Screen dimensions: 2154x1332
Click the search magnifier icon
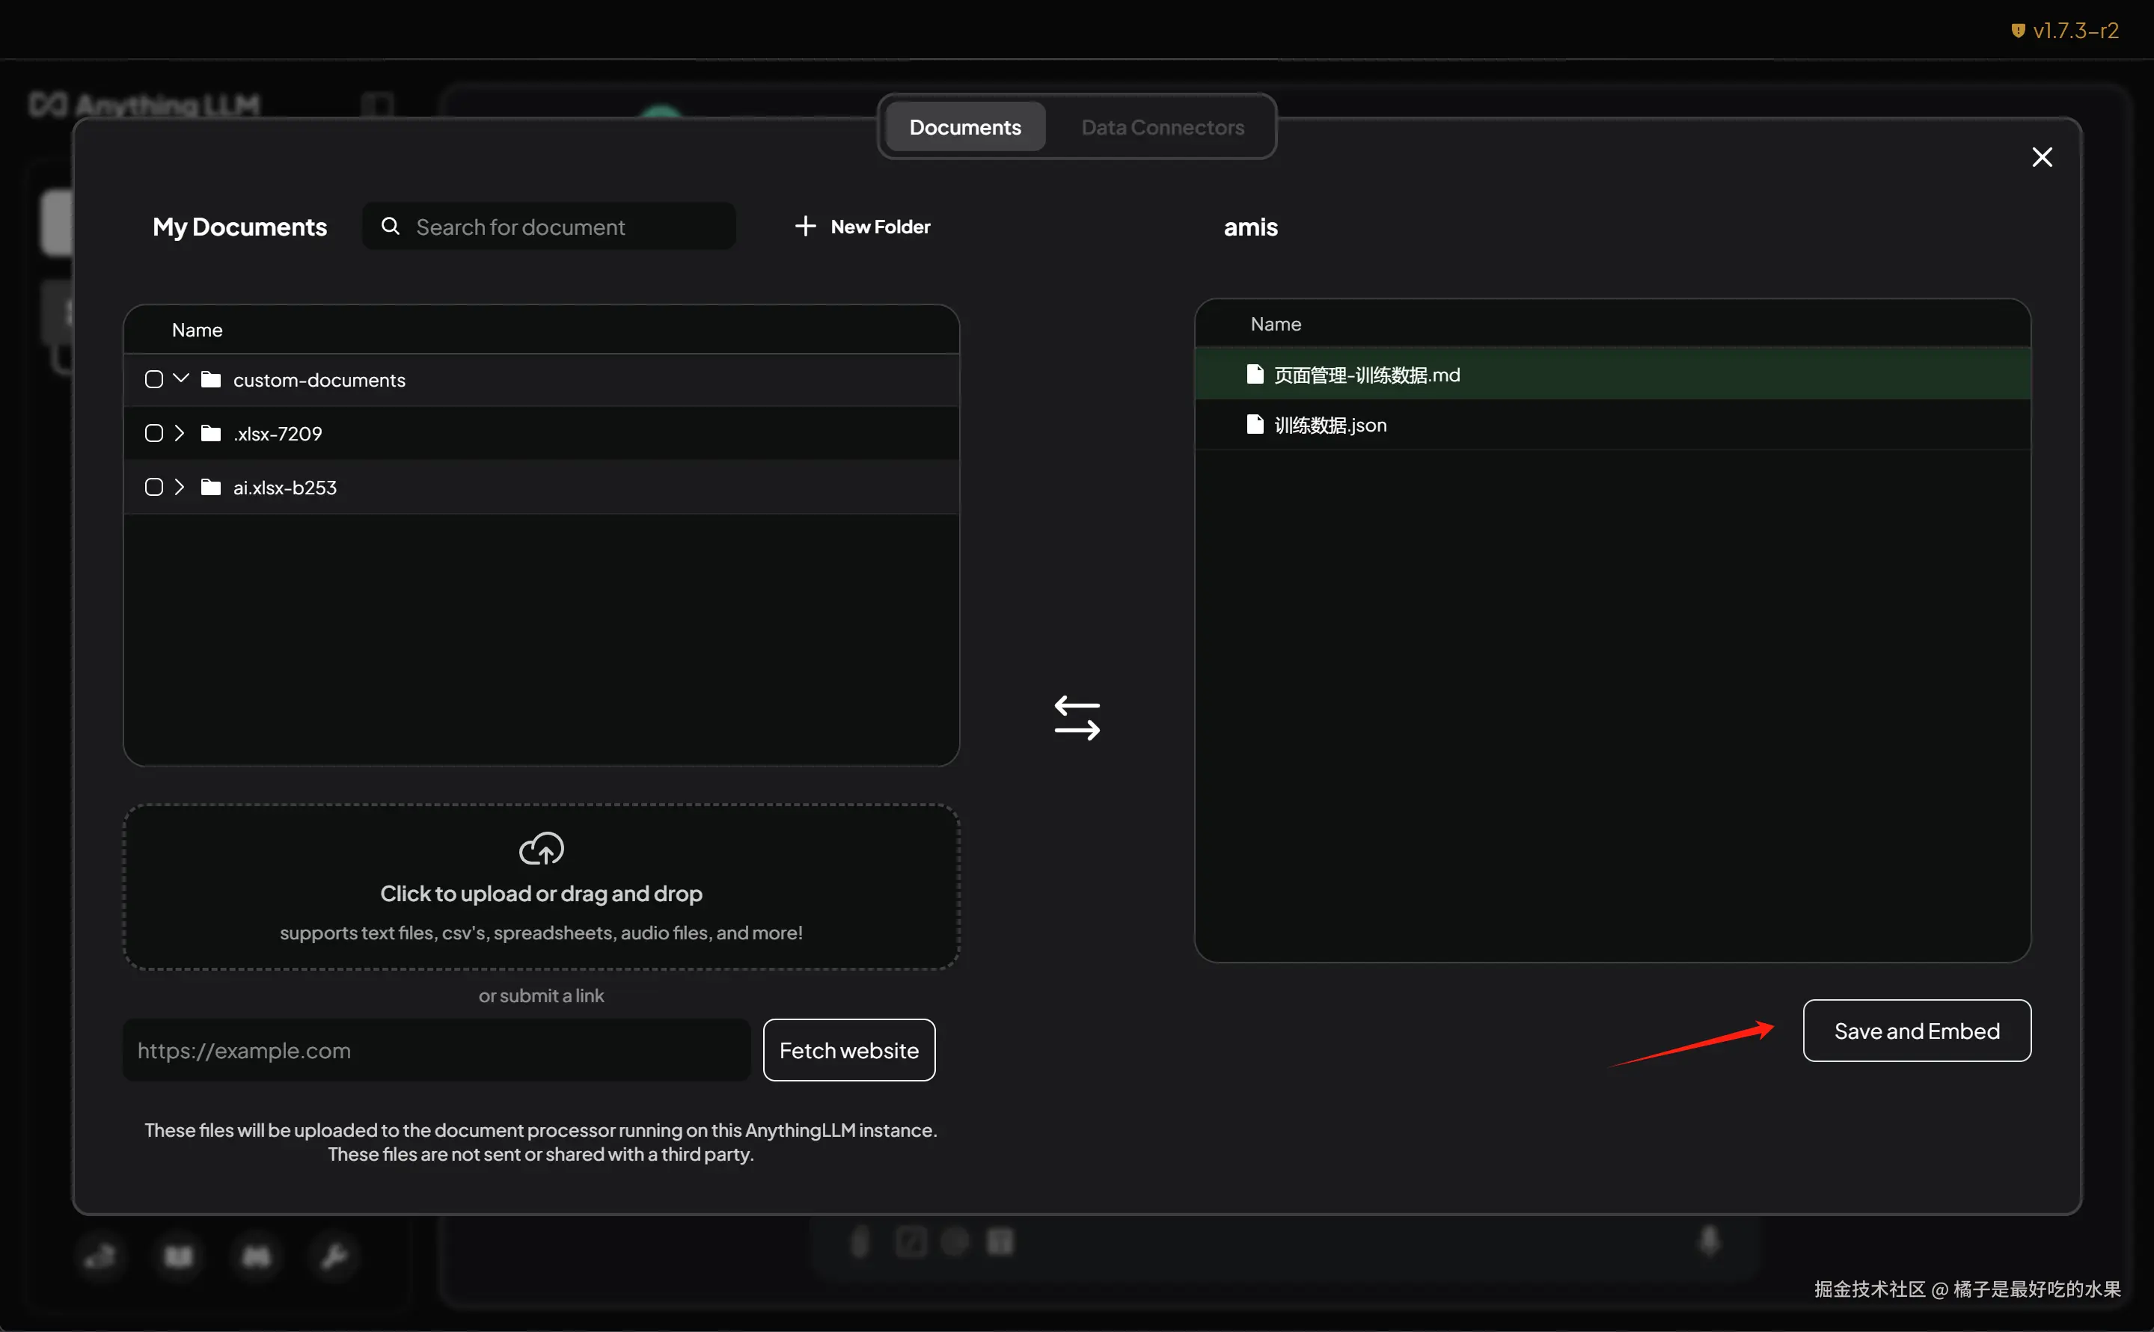(x=391, y=227)
